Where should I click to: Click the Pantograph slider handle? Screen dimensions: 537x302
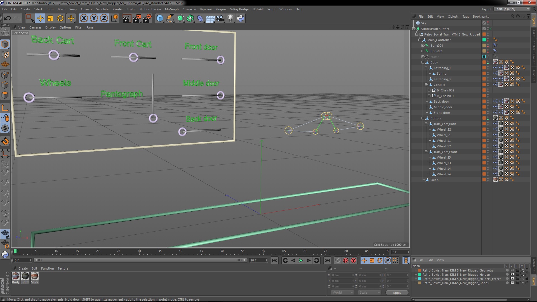[x=153, y=118]
